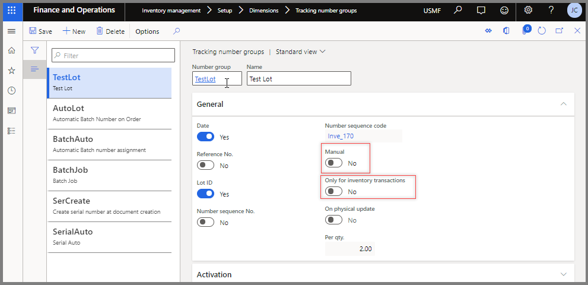Collapse the General section
588x285 pixels.
click(x=563, y=104)
